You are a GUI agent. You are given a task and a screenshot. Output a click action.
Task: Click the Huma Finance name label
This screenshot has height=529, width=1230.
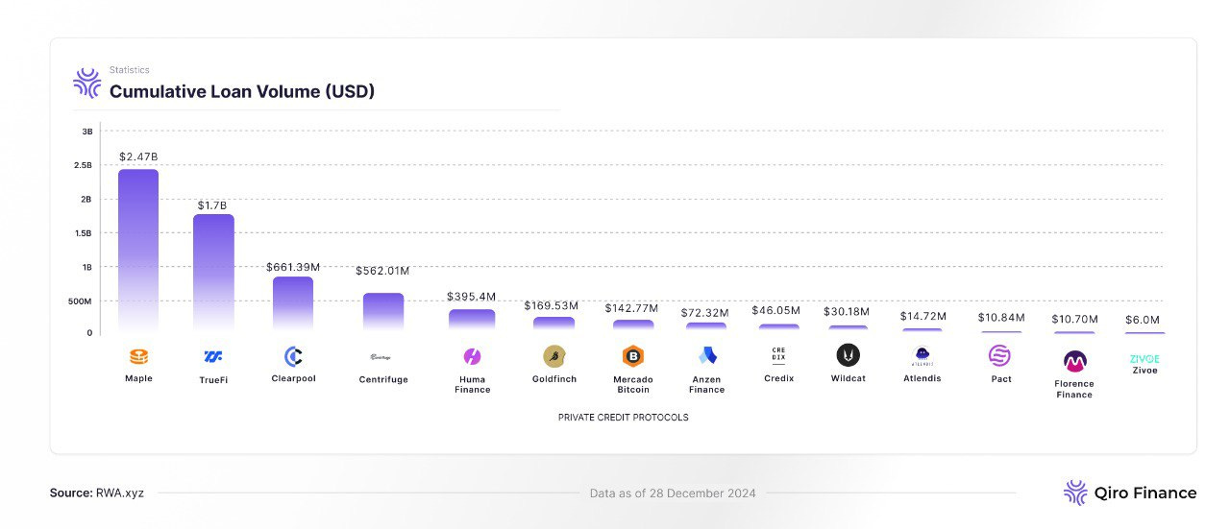[472, 384]
